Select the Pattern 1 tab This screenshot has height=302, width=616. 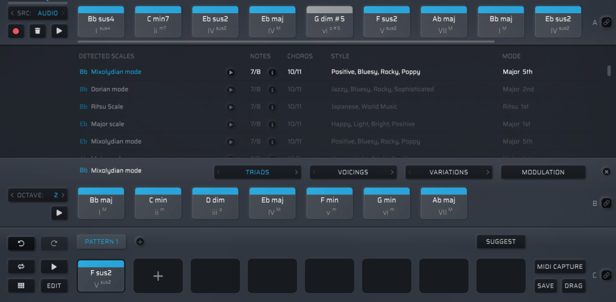pyautogui.click(x=101, y=242)
